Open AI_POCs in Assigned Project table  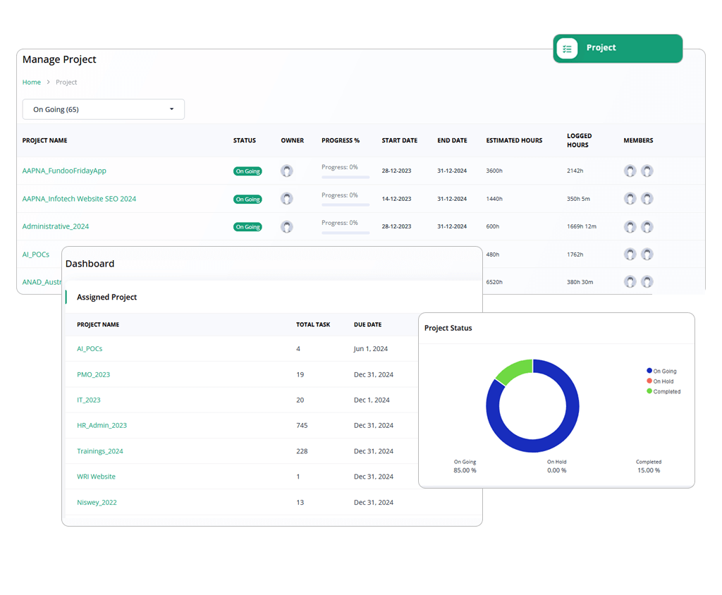(90, 349)
